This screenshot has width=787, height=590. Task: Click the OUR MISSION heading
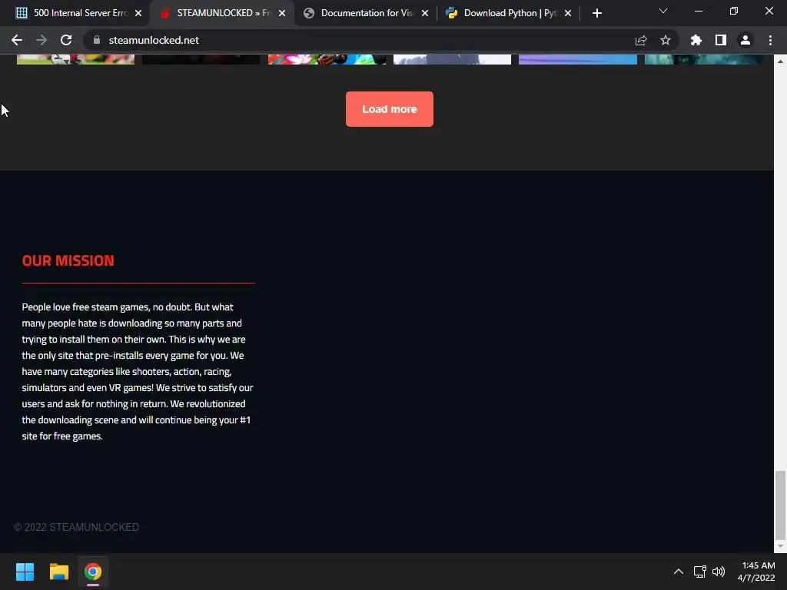[x=68, y=260]
